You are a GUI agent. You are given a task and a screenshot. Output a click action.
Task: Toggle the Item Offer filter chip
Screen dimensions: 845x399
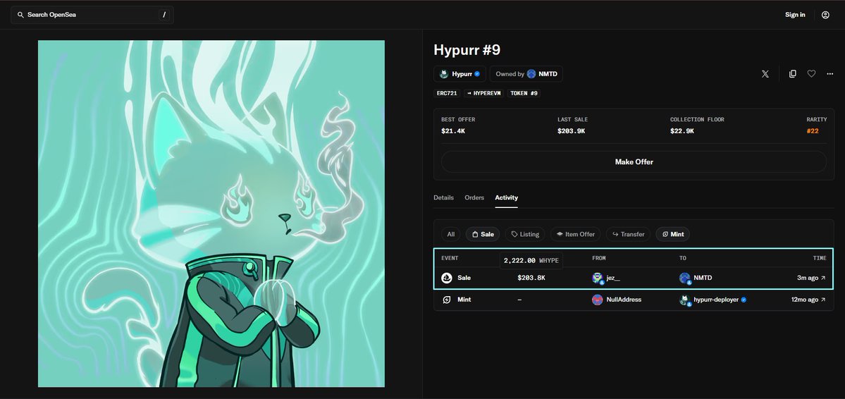click(x=576, y=234)
